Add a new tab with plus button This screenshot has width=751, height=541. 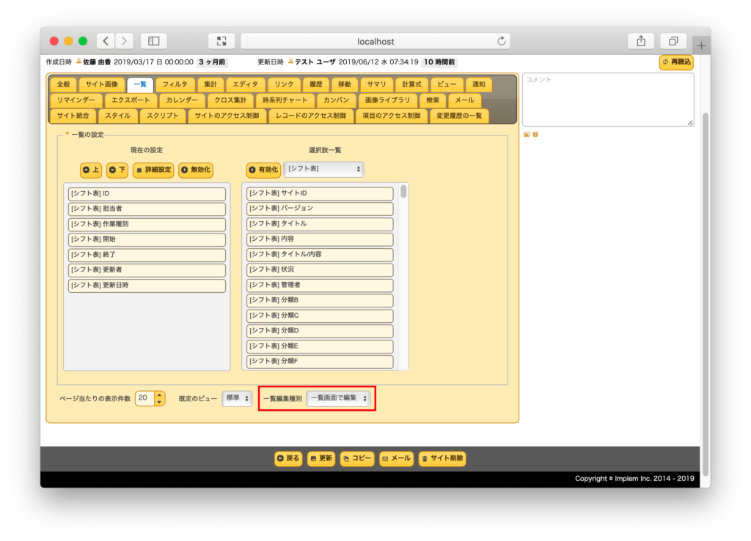coord(701,46)
